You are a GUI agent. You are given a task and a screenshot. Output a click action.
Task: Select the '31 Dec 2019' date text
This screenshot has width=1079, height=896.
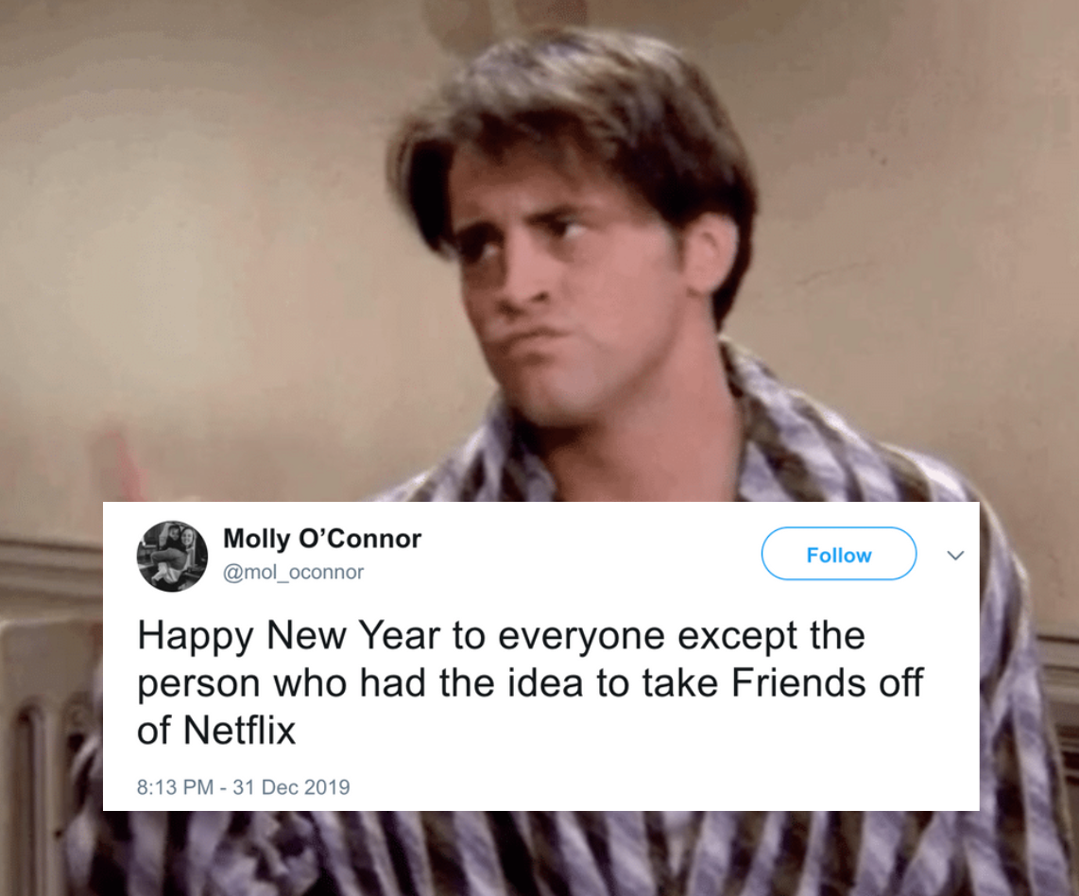pyautogui.click(x=291, y=786)
